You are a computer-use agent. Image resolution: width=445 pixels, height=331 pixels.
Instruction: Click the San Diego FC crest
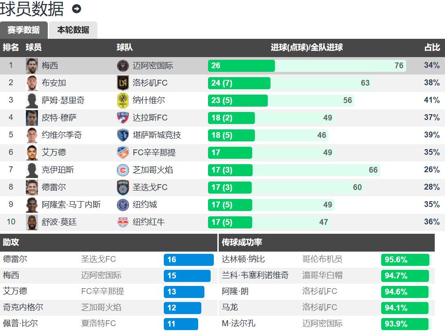(123, 187)
